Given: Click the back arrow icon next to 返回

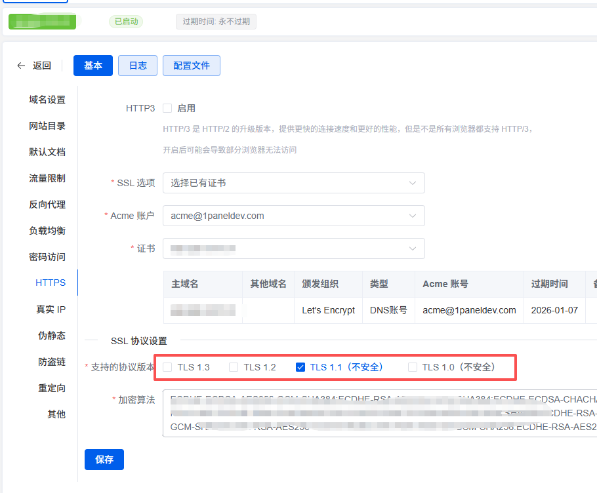Looking at the screenshot, I should [x=22, y=66].
